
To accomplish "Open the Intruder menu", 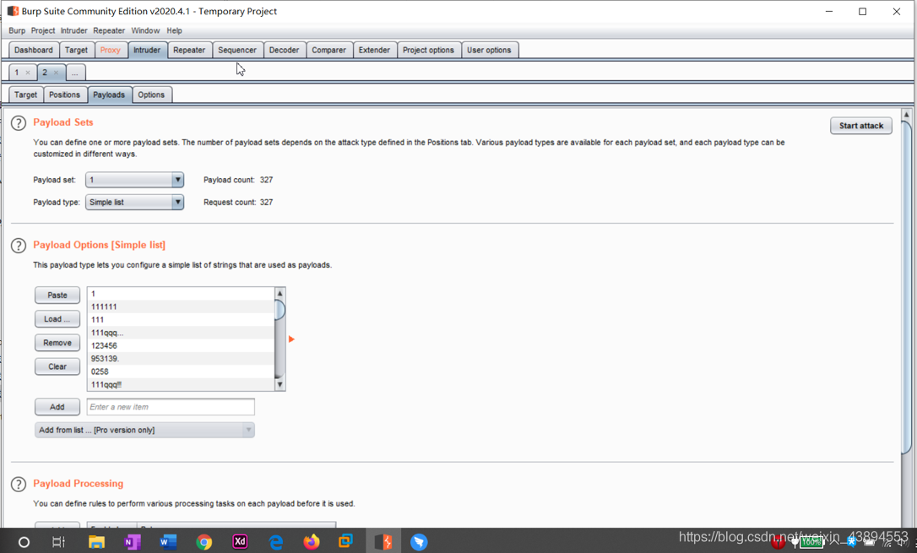I will (x=73, y=30).
